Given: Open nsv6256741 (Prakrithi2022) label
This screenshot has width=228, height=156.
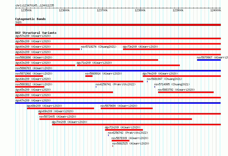Looking at the screenshot, I should (x=116, y=84).
